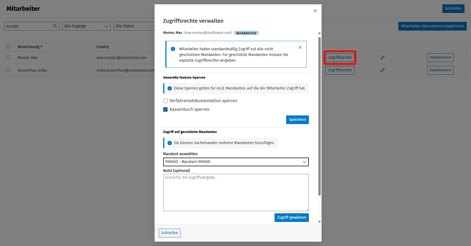This screenshot has height=246, width=471.
Task: Open the Alle Zugänge filter dropdown
Action: click(86, 26)
